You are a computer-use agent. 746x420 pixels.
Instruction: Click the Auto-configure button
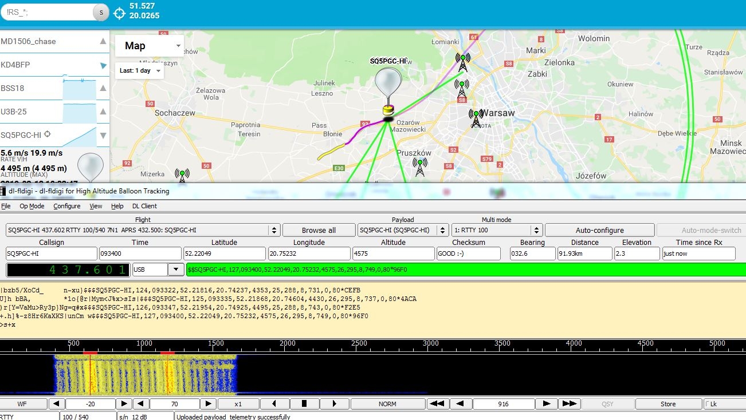599,230
